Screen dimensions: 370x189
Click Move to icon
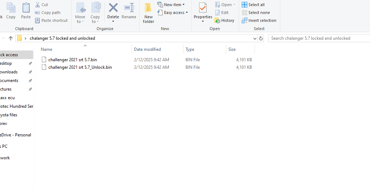click(80, 8)
